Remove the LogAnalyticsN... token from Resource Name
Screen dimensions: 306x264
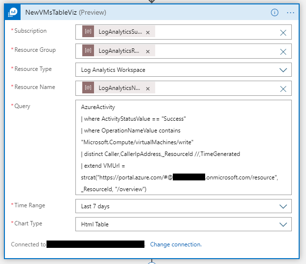tap(148, 88)
